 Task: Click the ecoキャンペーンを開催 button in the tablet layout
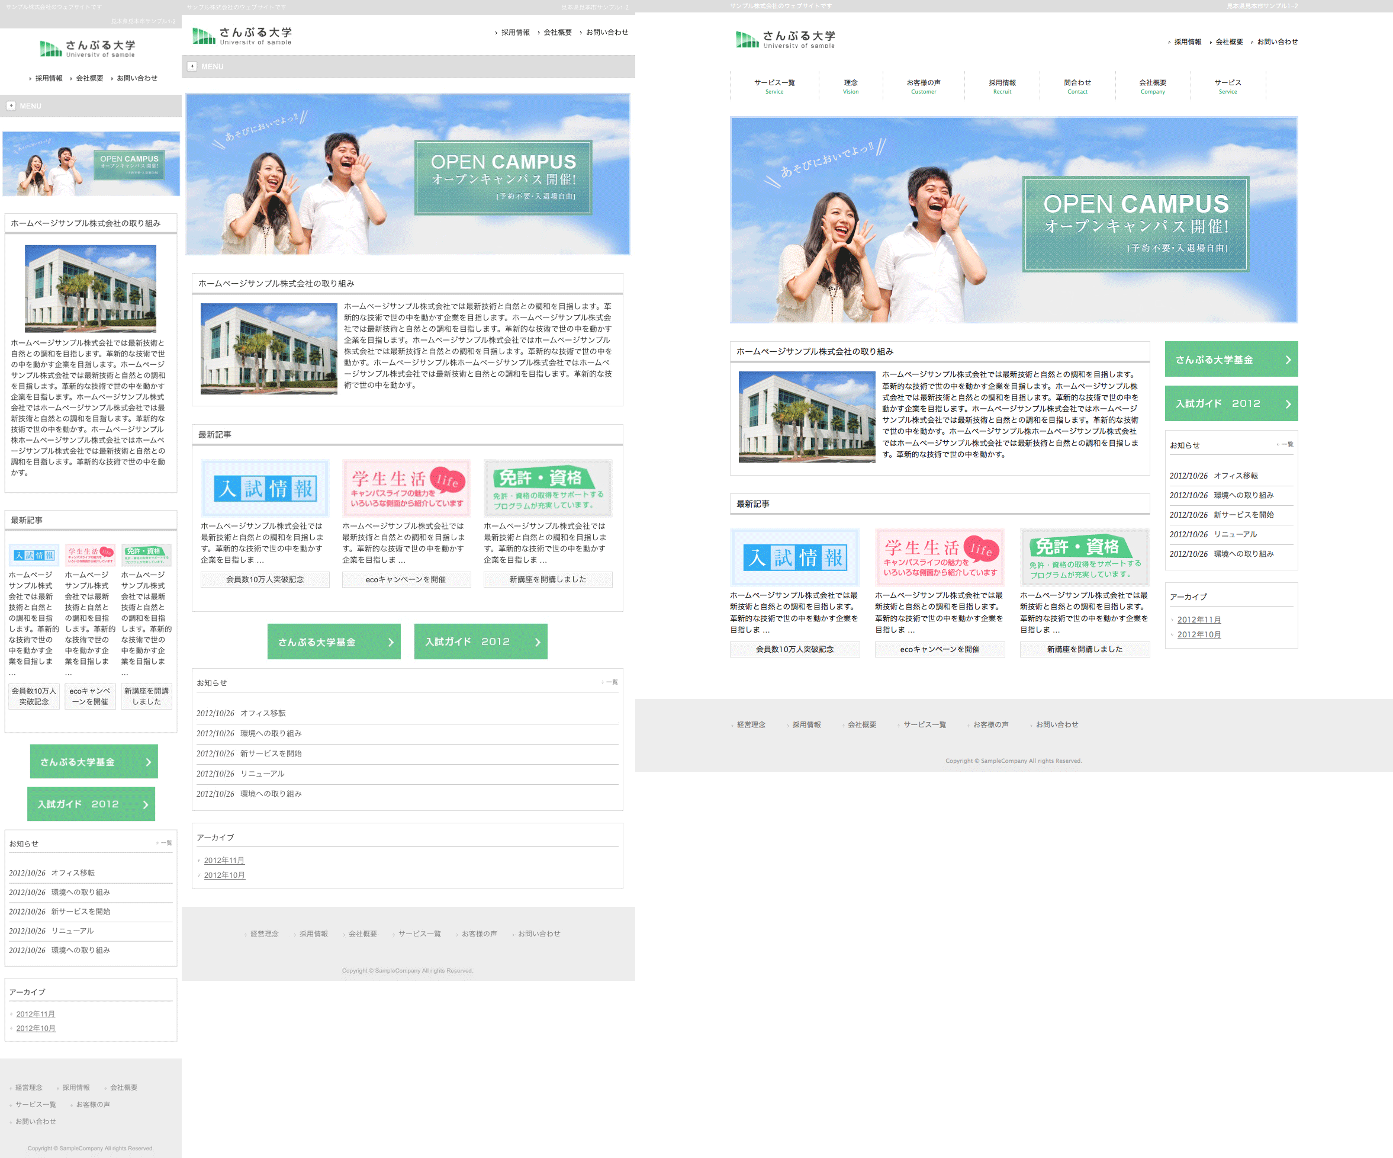point(406,579)
